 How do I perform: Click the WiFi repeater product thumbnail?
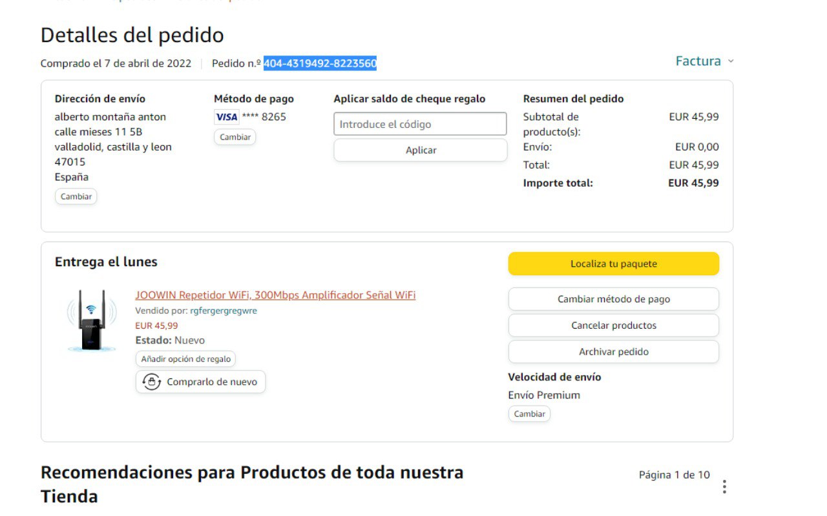[92, 320]
